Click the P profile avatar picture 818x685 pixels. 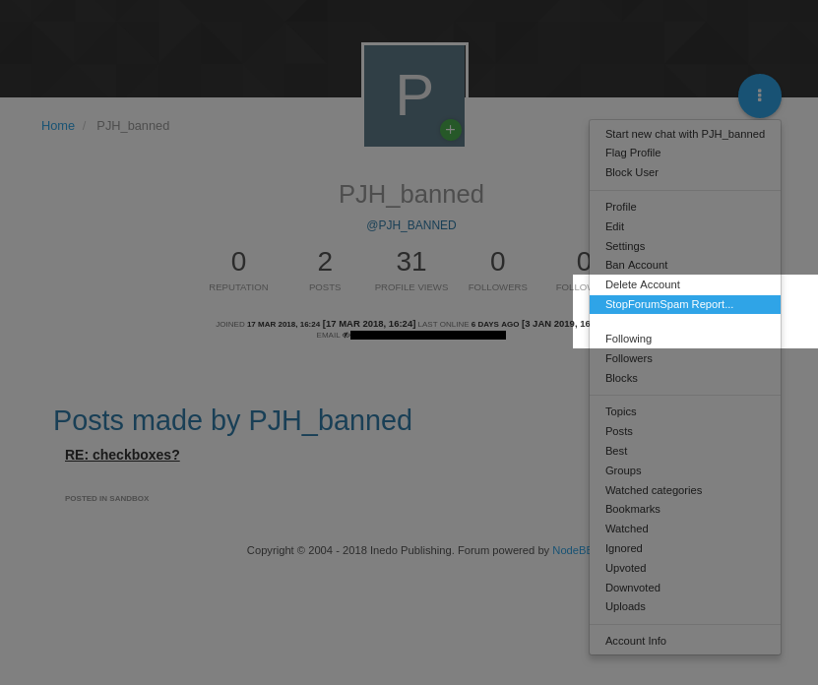pyautogui.click(x=414, y=94)
